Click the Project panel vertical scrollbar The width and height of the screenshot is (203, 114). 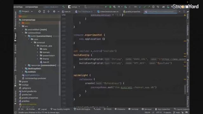[60, 58]
